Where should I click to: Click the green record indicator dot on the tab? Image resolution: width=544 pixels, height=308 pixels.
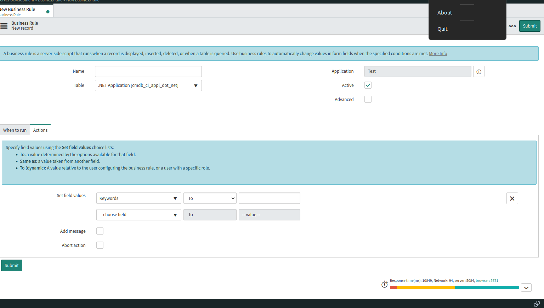(48, 11)
